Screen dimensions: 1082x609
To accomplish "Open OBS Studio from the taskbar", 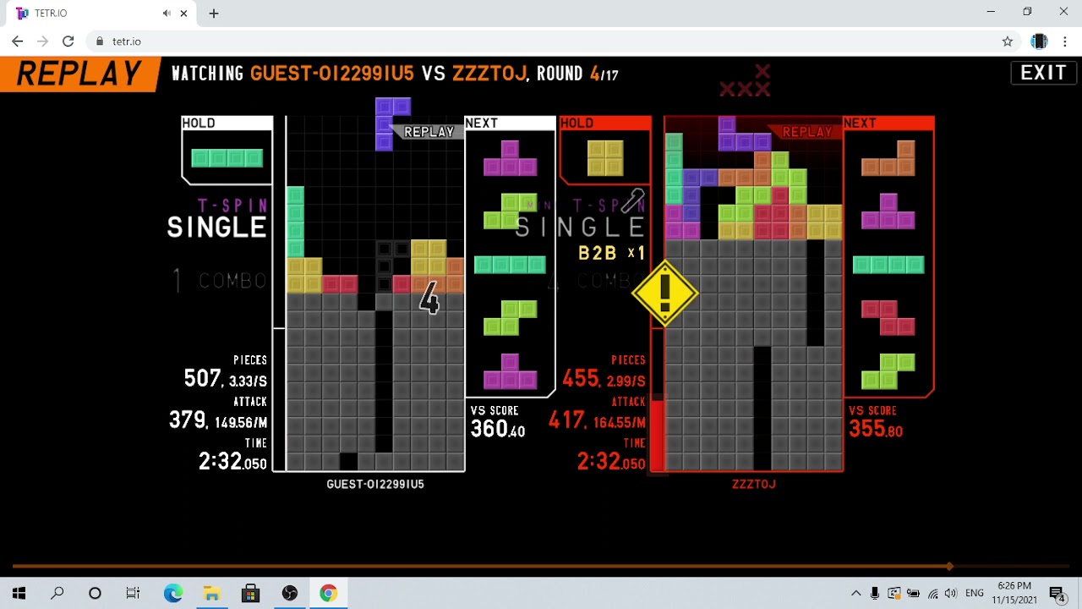I will click(x=289, y=593).
